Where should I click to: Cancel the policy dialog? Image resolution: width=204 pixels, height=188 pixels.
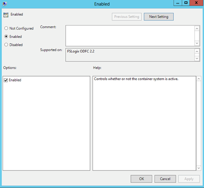pos(165,179)
